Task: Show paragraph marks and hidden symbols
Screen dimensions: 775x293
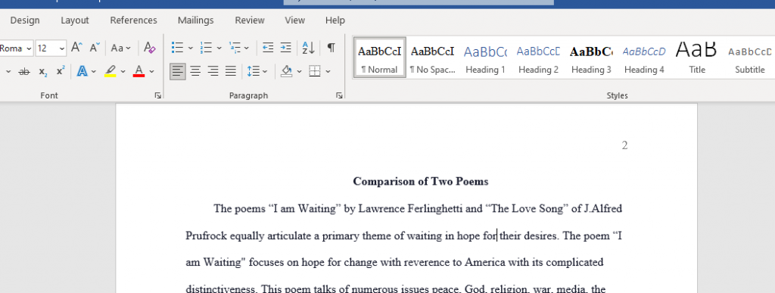Action: (331, 48)
